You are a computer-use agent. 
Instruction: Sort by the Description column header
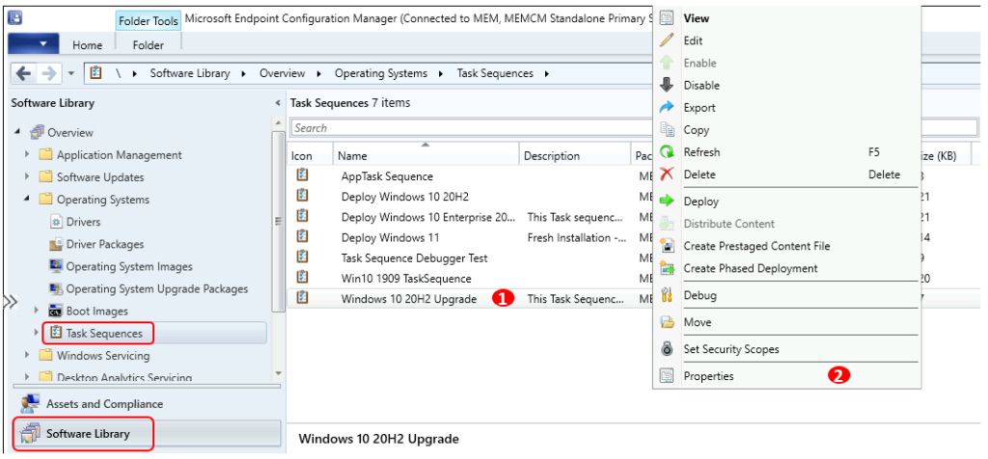tap(575, 155)
